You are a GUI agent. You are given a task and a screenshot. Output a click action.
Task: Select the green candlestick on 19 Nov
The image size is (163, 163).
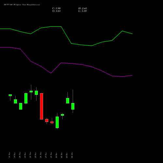(x=15, y=101)
